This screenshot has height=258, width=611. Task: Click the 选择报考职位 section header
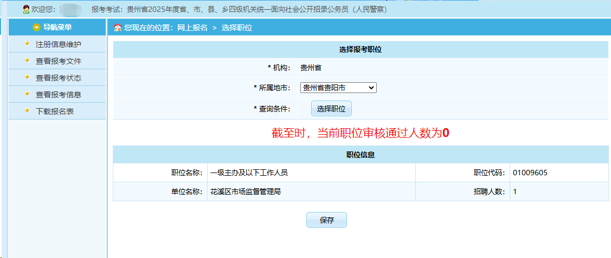pyautogui.click(x=361, y=49)
